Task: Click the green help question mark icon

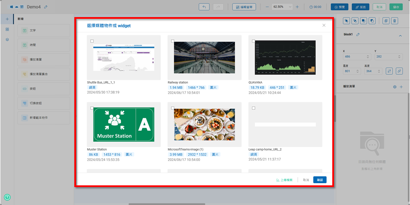Action: (7, 197)
